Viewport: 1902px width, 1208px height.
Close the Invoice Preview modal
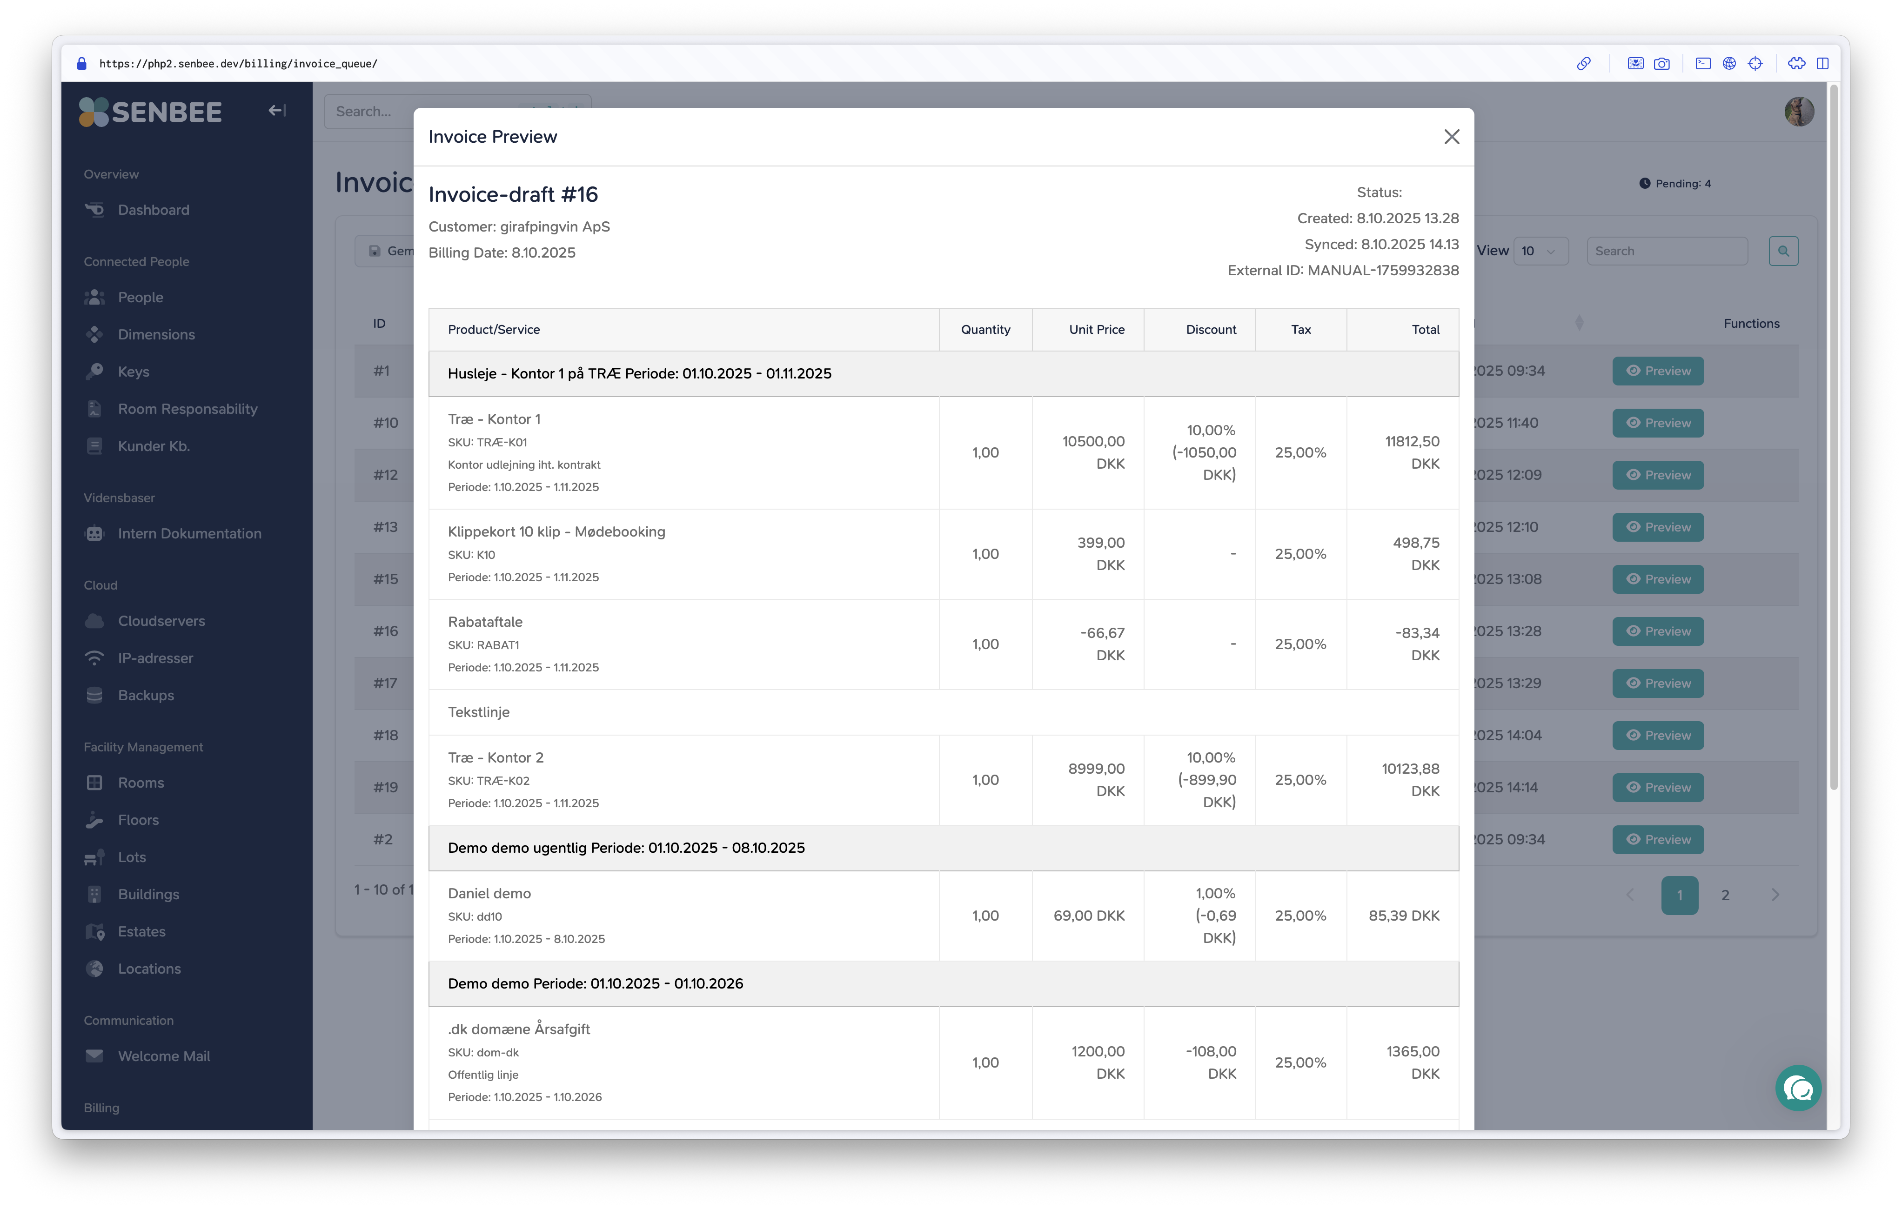tap(1451, 137)
